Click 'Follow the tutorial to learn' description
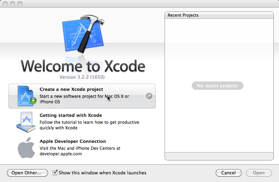279x182 pixels. (89, 125)
